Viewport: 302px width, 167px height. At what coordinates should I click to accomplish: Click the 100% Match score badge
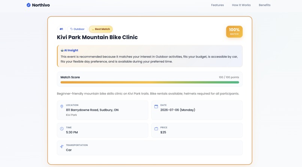234,31
